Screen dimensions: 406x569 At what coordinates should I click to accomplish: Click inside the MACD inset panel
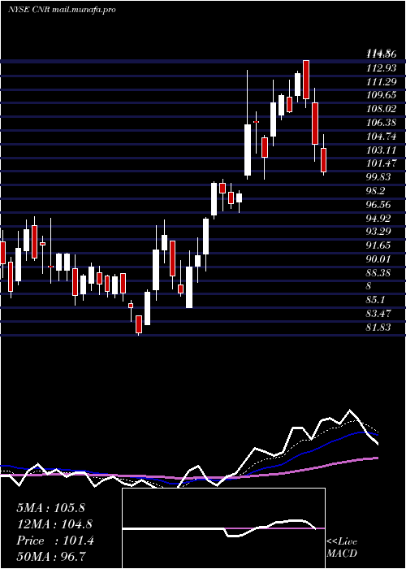click(223, 528)
